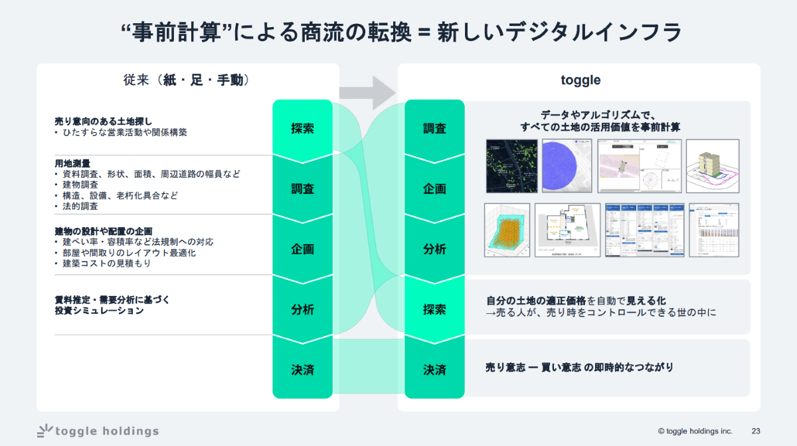
Task: Click the left column 決済 step block
Action: pos(302,369)
